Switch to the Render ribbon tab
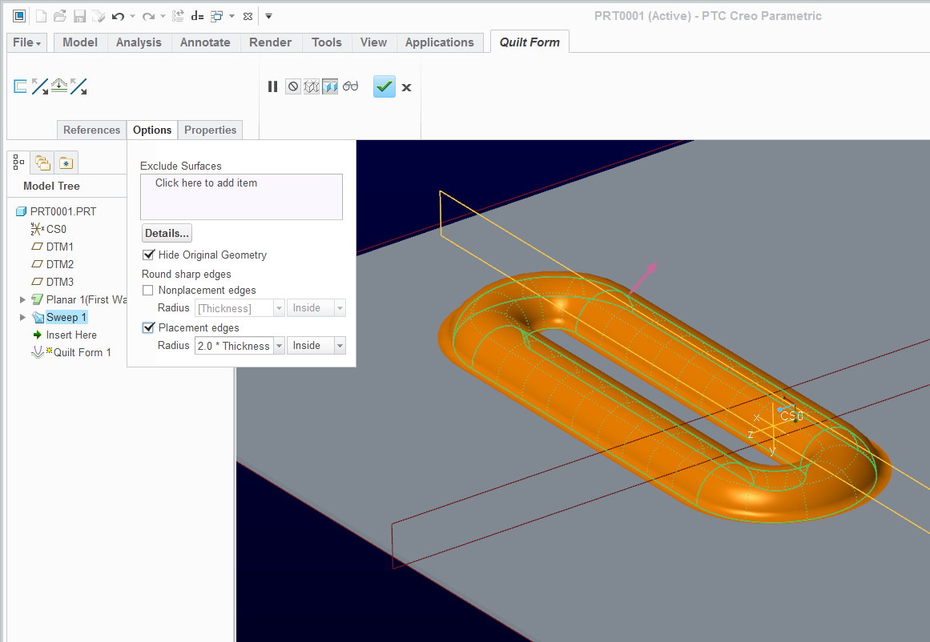This screenshot has height=642, width=930. coord(271,42)
